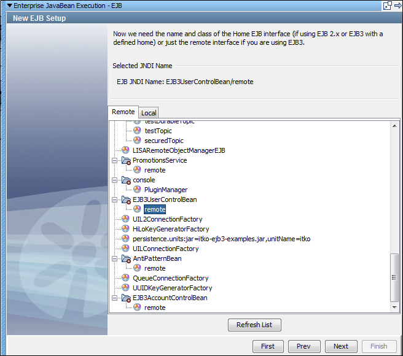The image size is (403, 356).
Task: Click the First button
Action: (268, 346)
